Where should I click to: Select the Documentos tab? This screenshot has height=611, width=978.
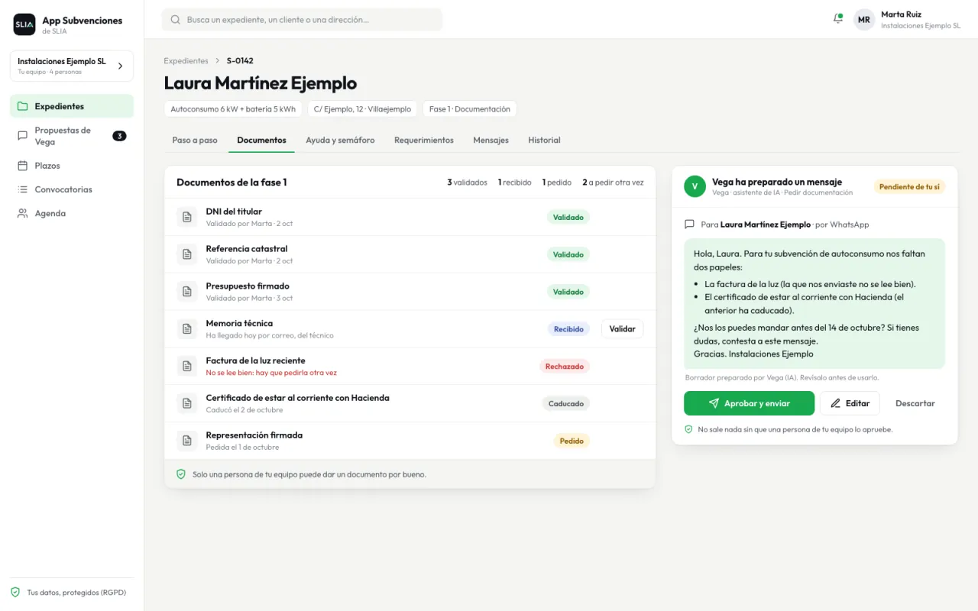point(261,141)
